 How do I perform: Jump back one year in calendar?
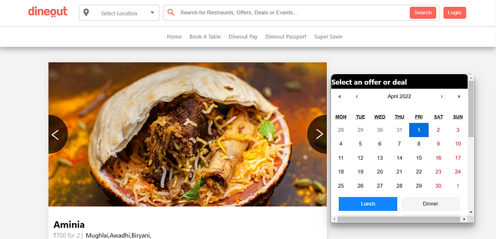(x=340, y=96)
